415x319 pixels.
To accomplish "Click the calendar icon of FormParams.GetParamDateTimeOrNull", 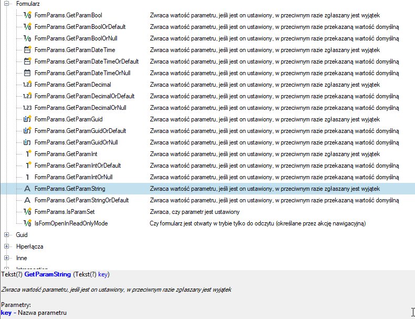I will [27, 73].
